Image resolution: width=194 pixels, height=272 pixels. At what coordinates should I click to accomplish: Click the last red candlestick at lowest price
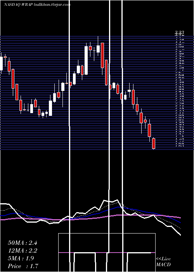coord(154,143)
